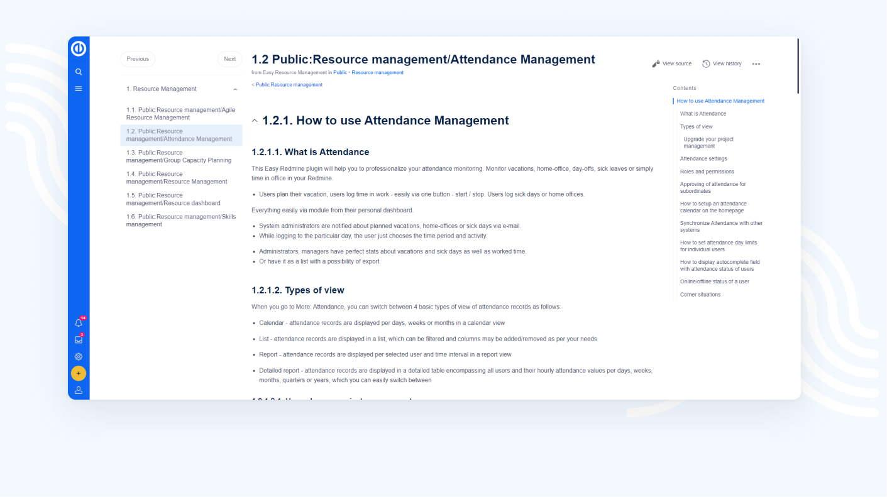Screen dimensions: 887x497
Task: Open search with the magnifier icon
Action: click(x=79, y=72)
